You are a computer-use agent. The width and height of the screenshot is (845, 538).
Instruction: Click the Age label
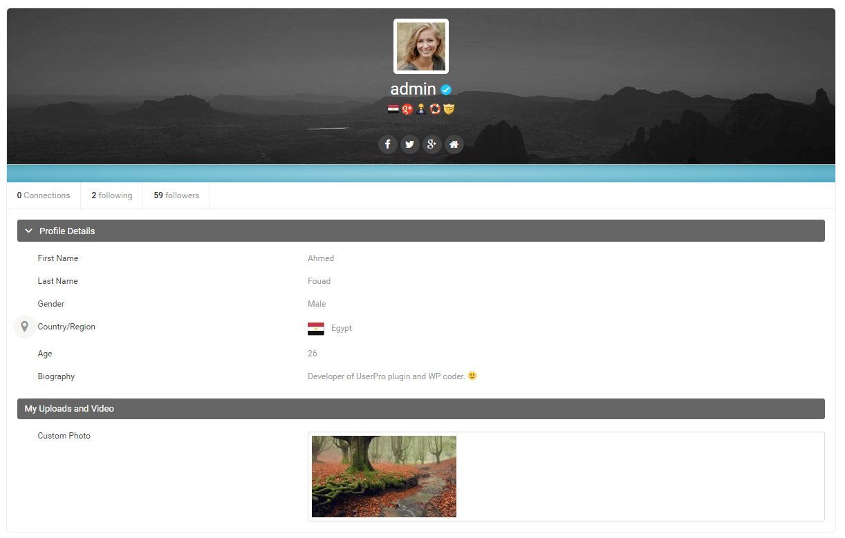coord(45,354)
